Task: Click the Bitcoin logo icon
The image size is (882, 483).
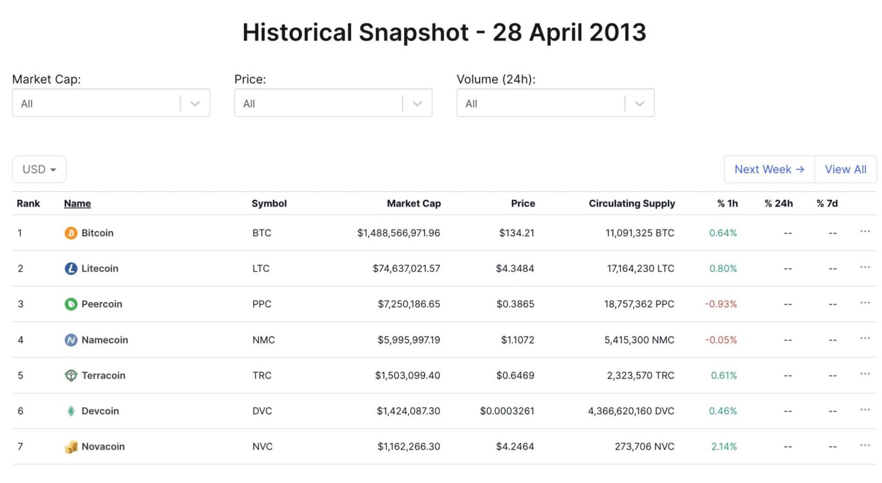Action: point(71,233)
